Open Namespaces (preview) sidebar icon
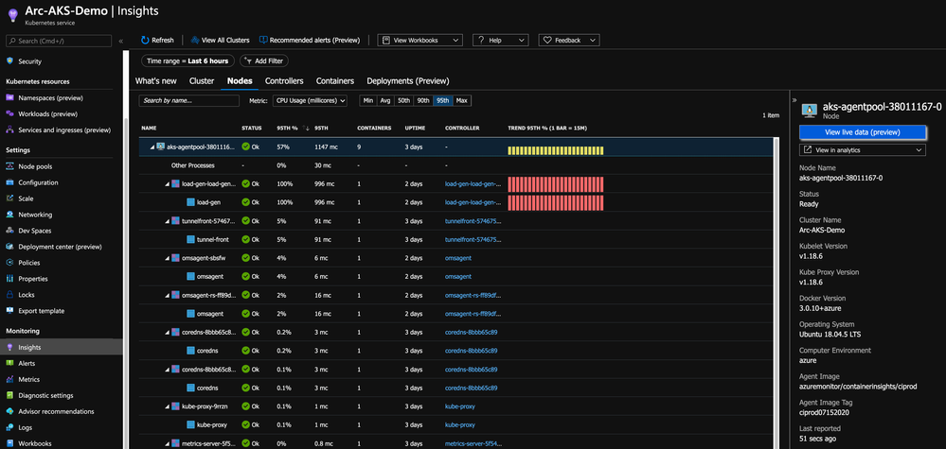 tap(9, 97)
